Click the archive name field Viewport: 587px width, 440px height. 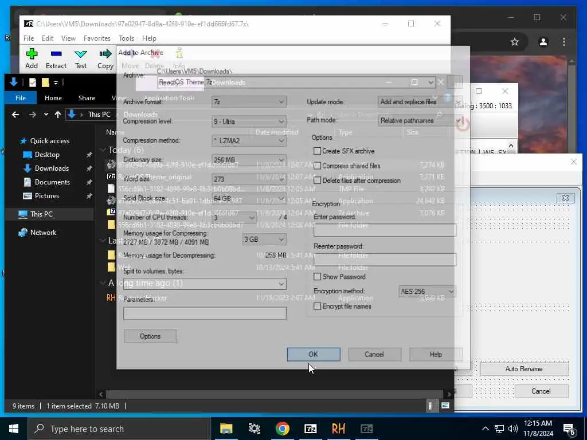pyautogui.click(x=296, y=82)
